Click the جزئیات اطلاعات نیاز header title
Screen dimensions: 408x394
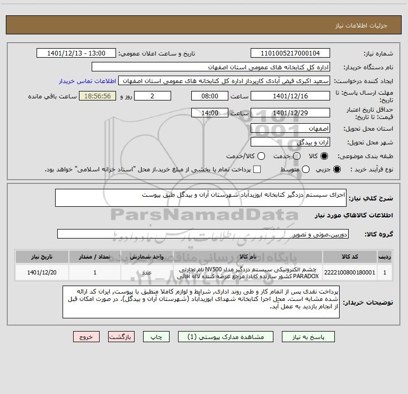pyautogui.click(x=361, y=25)
